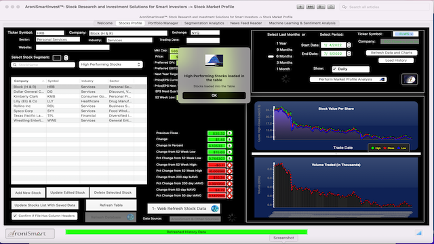The image size is (434, 244).
Task: Click the up-arrow icon beside Change from 52 Week Low
Action: click(229, 152)
